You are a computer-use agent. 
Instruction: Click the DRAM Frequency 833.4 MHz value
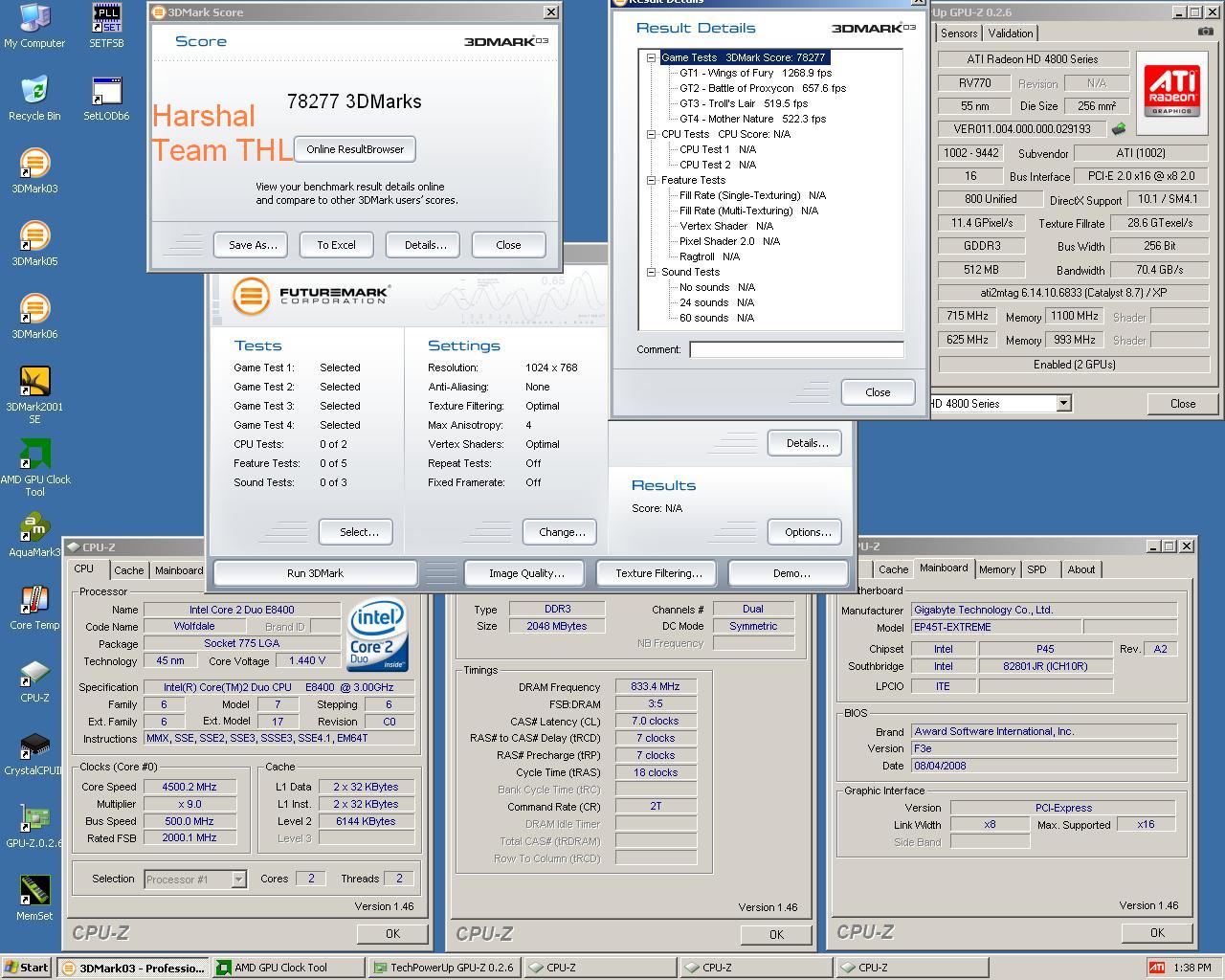click(x=655, y=686)
